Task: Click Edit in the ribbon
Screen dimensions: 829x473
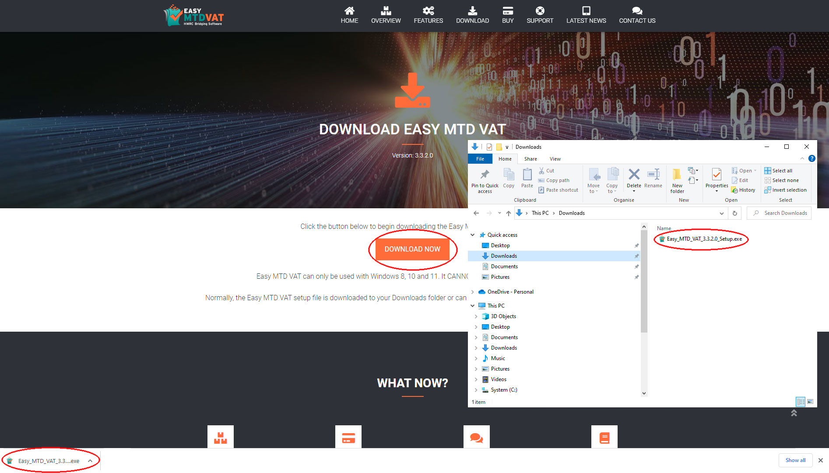Action: pyautogui.click(x=740, y=180)
